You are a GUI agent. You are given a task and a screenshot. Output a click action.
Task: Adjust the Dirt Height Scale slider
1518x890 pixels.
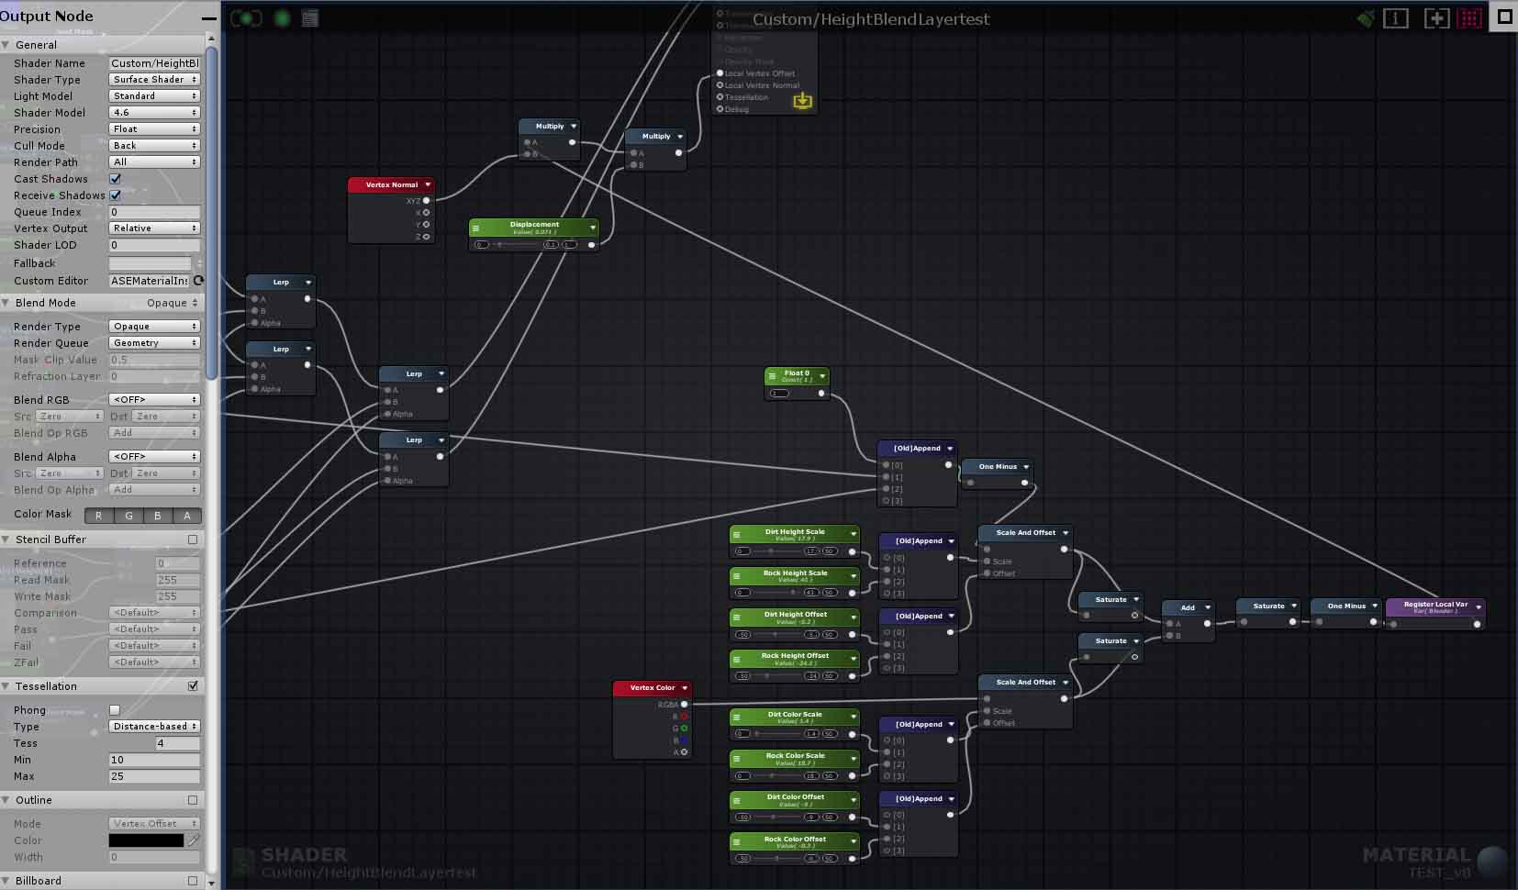776,551
